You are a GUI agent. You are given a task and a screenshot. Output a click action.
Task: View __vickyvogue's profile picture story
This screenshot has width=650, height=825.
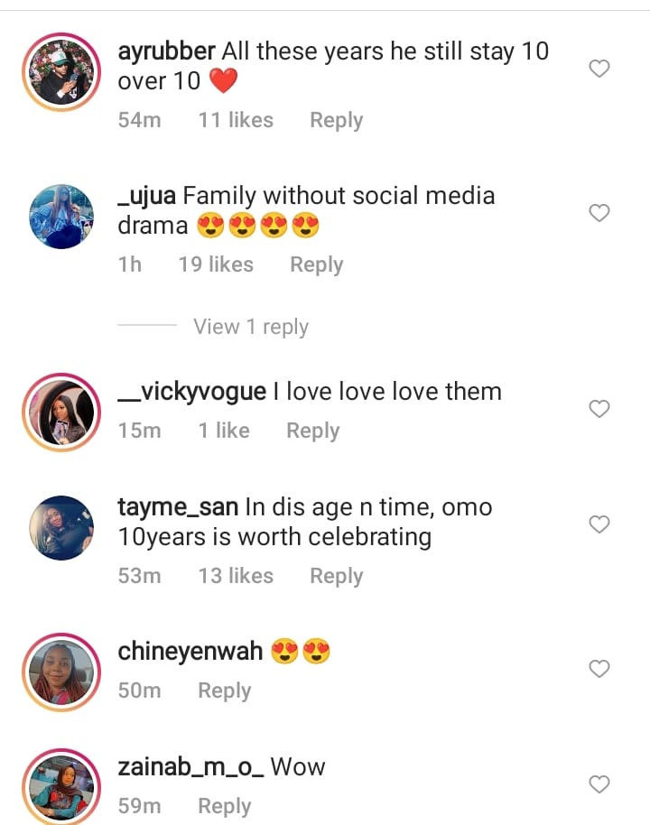coord(61,412)
